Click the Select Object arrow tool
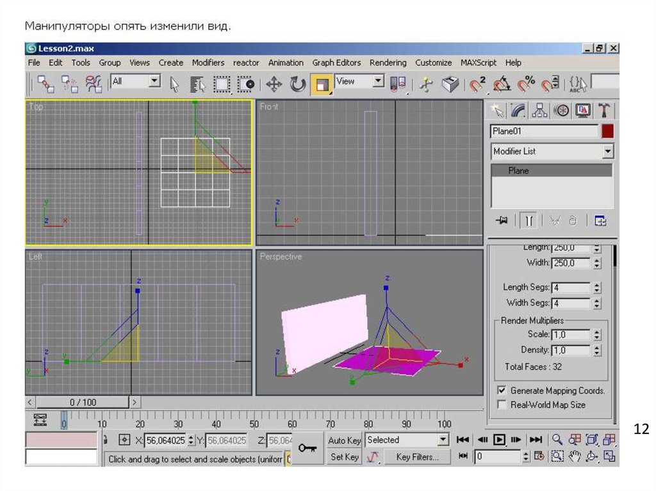The width and height of the screenshot is (656, 491). [x=174, y=84]
